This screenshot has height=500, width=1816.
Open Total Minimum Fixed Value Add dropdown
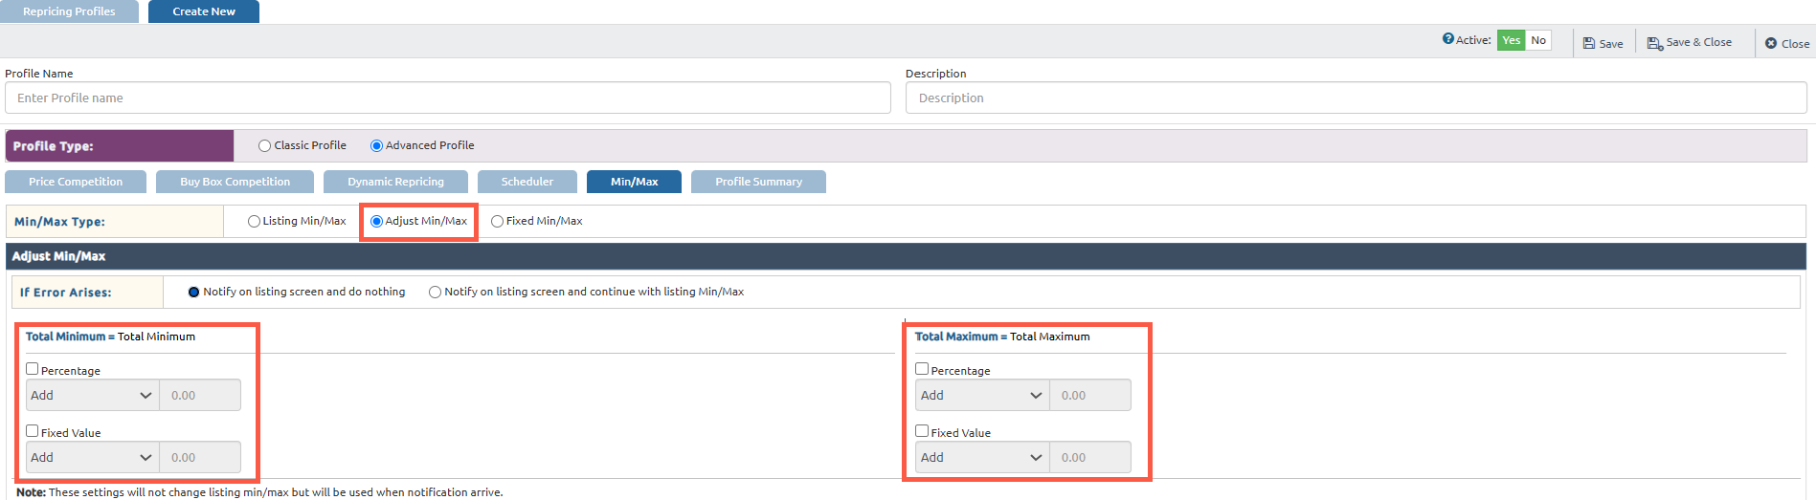tap(92, 457)
